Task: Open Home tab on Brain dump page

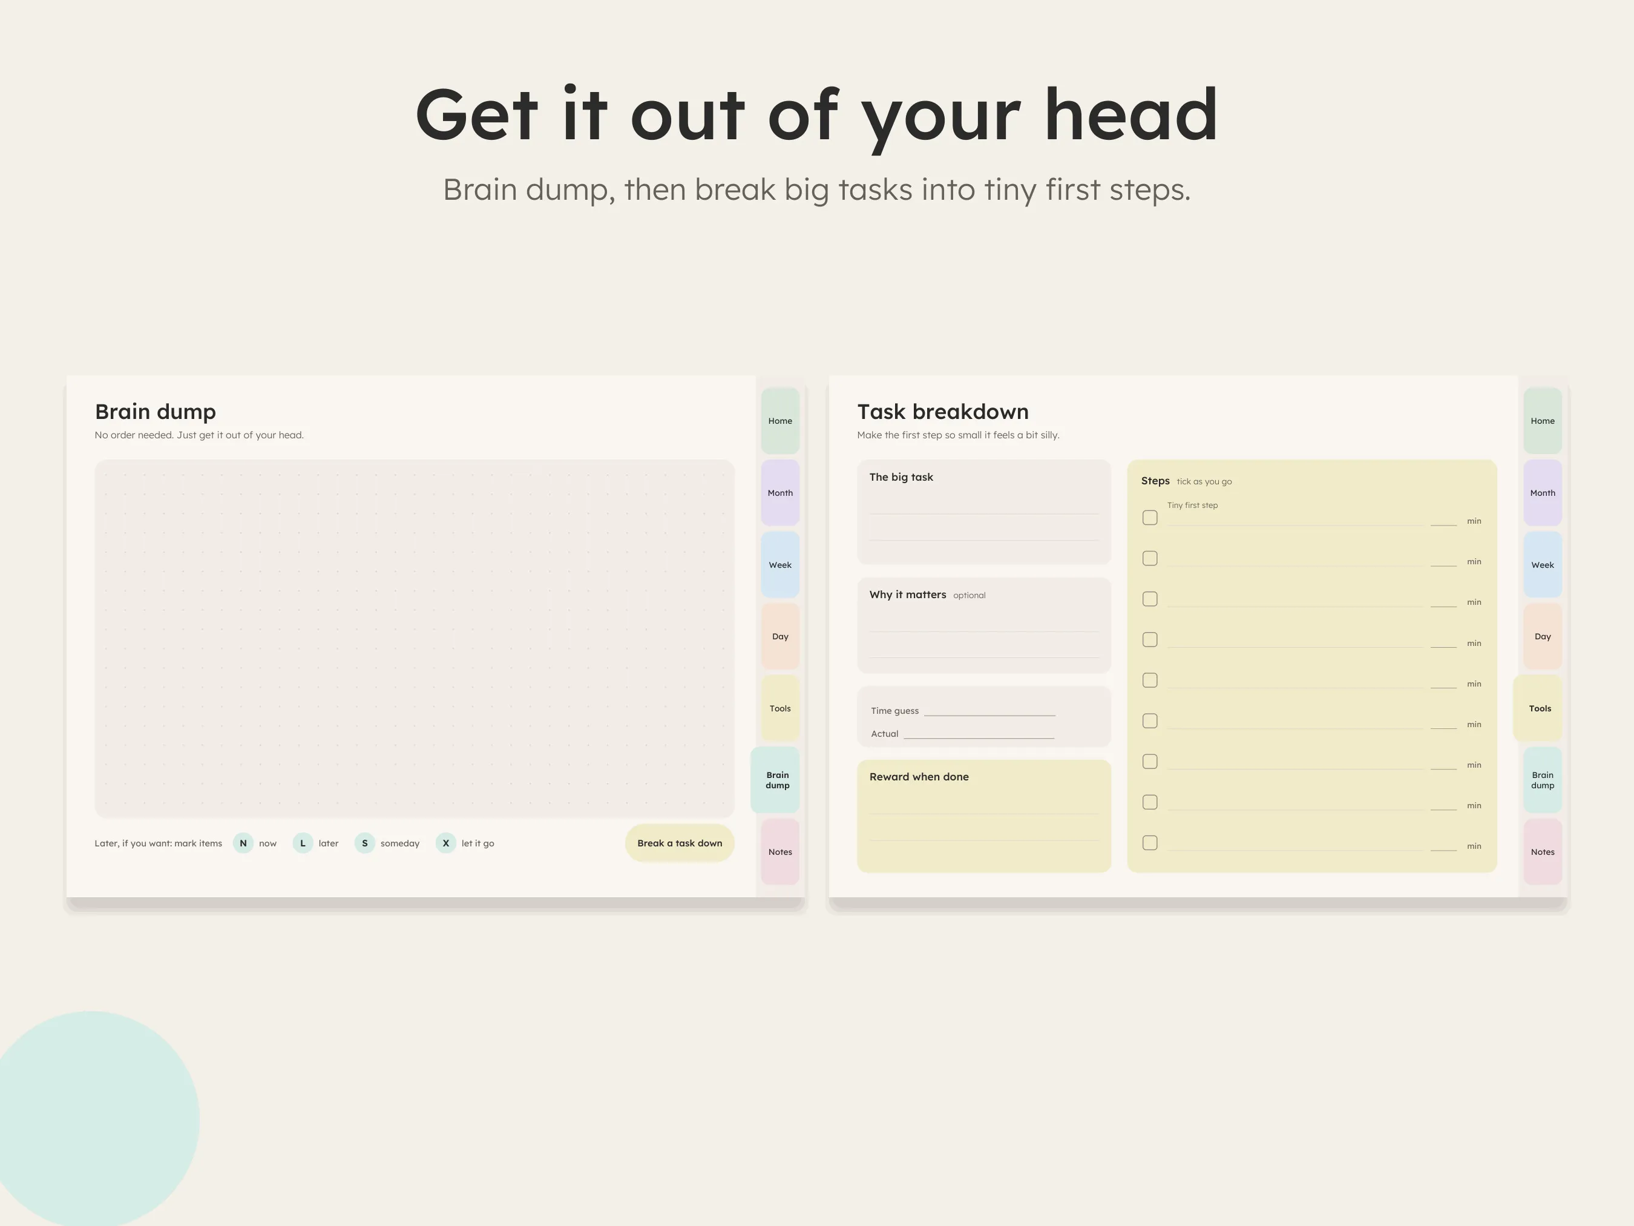Action: [780, 421]
